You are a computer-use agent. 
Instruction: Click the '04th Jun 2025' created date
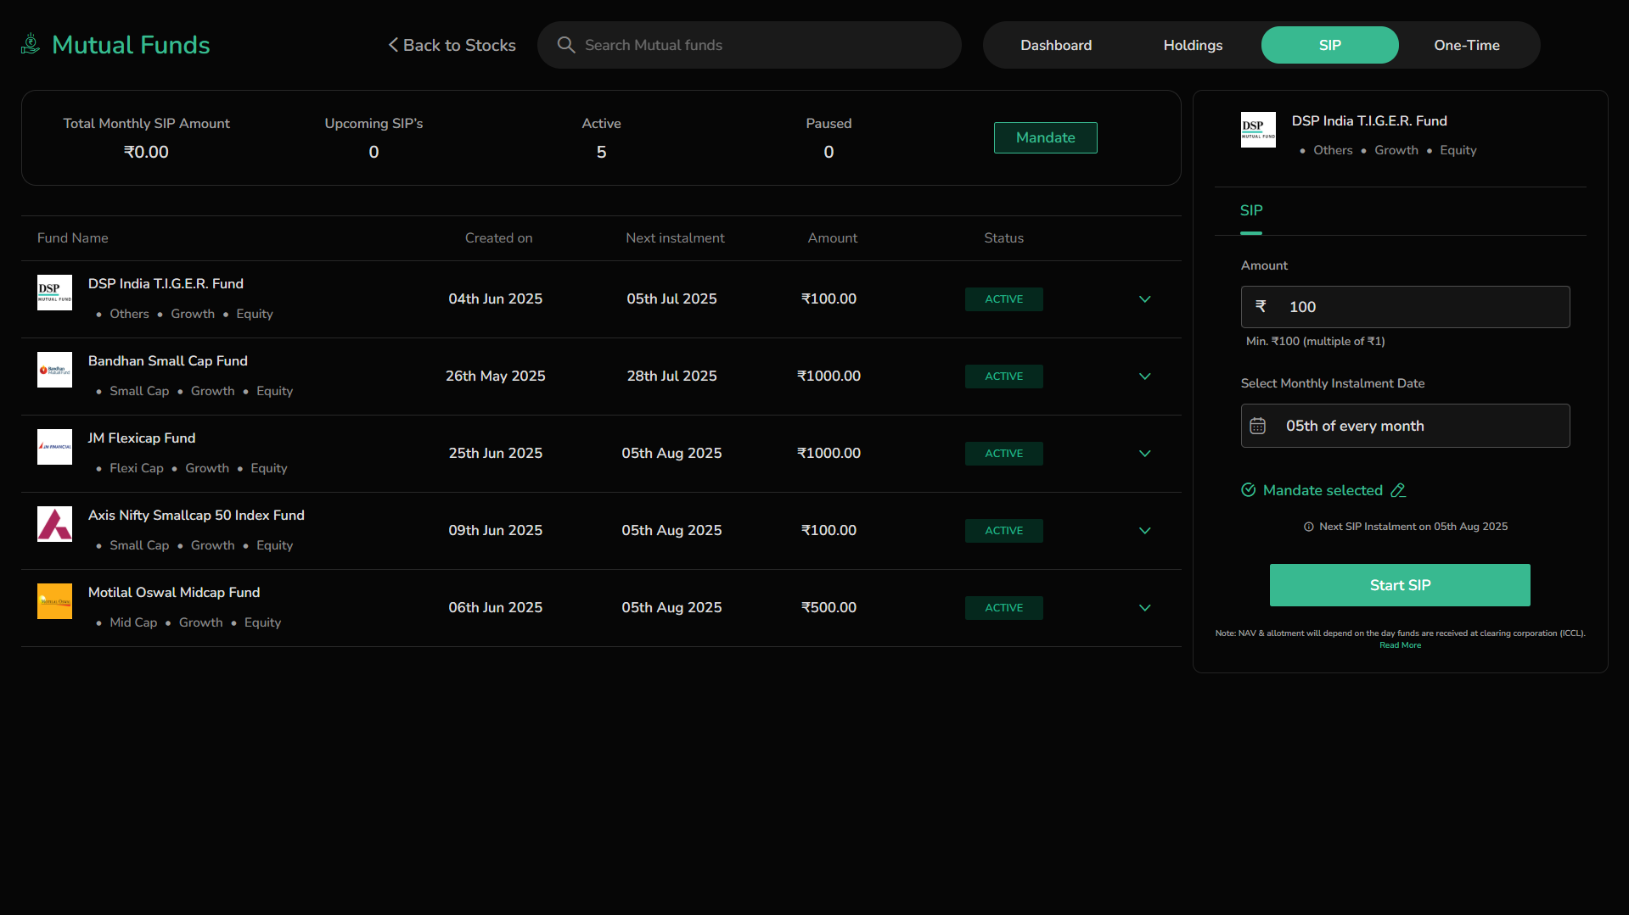(x=495, y=298)
